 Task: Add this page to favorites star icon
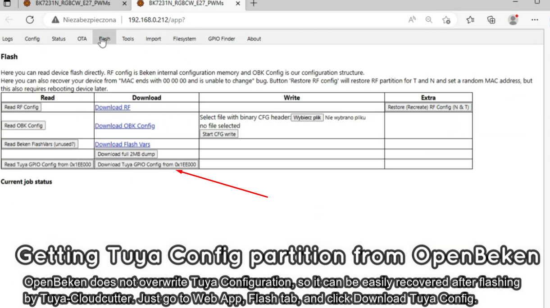click(x=446, y=20)
